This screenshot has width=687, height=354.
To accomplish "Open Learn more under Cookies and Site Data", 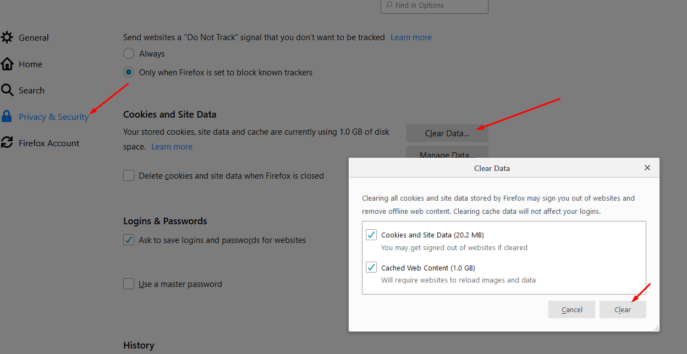I will 172,146.
